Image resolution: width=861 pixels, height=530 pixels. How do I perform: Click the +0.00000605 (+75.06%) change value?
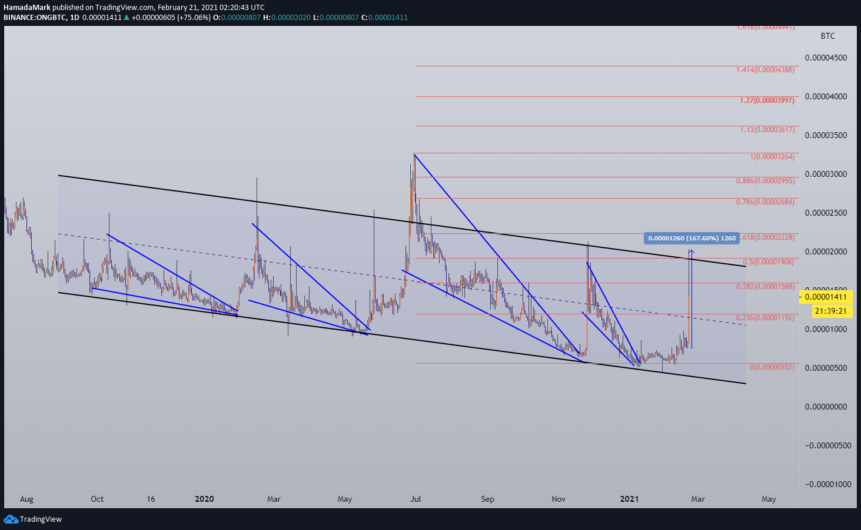[x=171, y=17]
